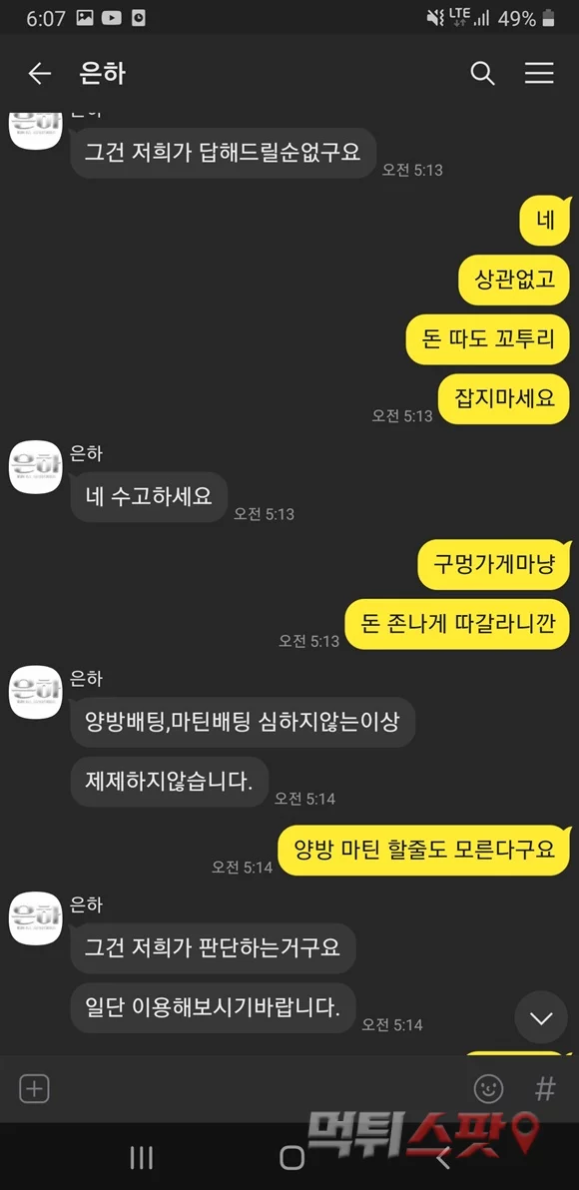Select the message 제제하지않습니다.
This screenshot has height=1190, width=579.
tap(170, 781)
